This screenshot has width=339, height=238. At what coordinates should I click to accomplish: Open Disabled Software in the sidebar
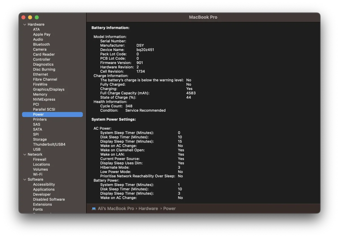pyautogui.click(x=49, y=199)
